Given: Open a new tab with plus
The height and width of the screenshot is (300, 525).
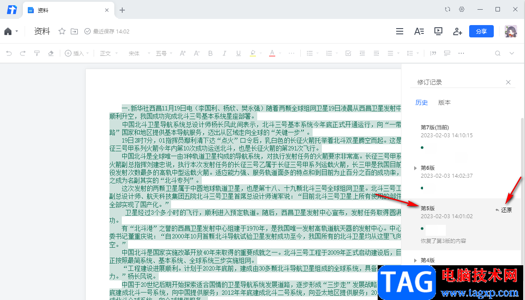Looking at the screenshot, I should pos(122,10).
